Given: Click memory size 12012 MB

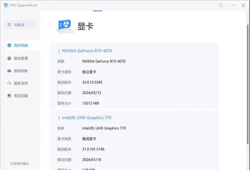Looking at the screenshot, I should click(x=91, y=103).
